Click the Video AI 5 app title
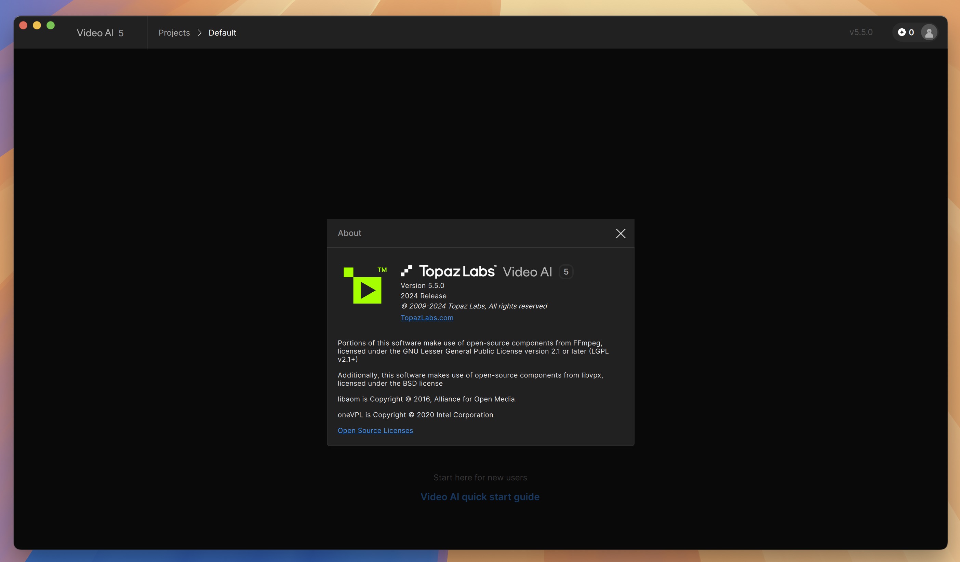This screenshot has width=960, height=562. 100,33
